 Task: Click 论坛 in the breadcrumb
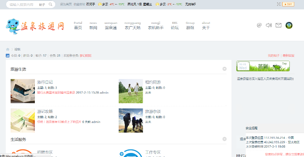17,49
